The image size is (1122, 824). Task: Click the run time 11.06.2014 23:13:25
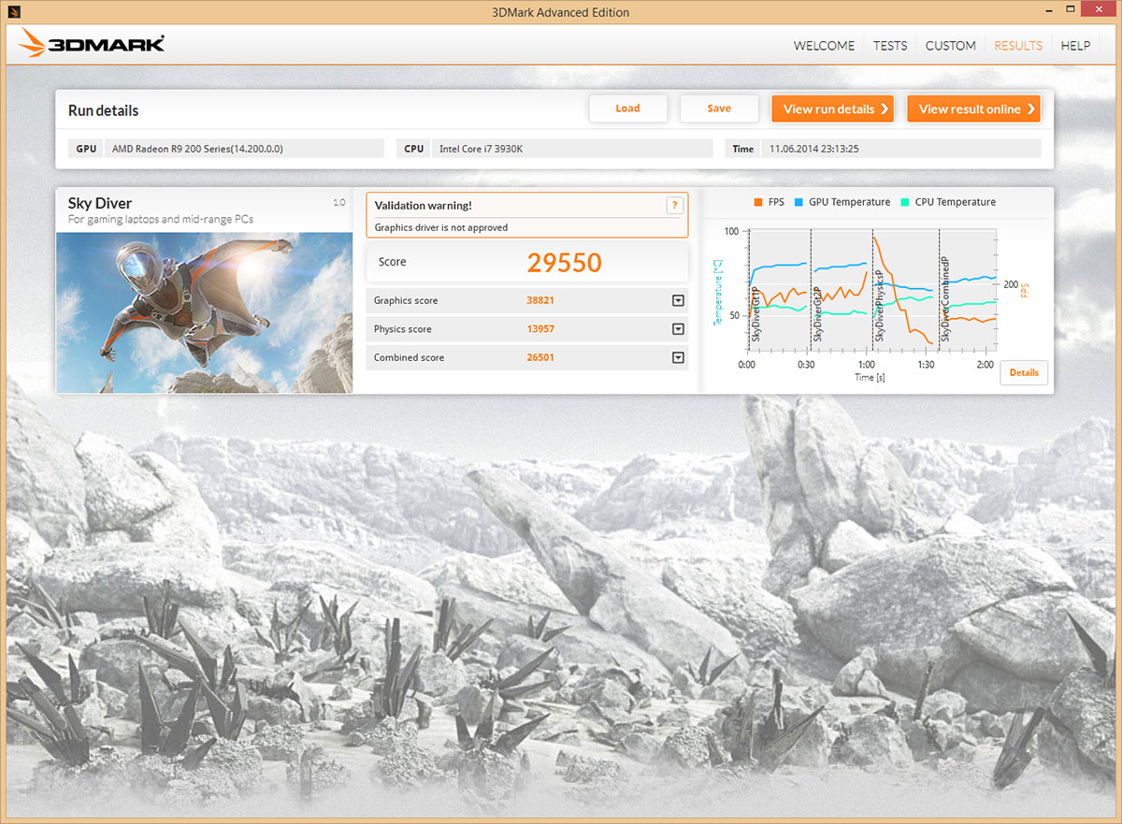[x=813, y=149]
